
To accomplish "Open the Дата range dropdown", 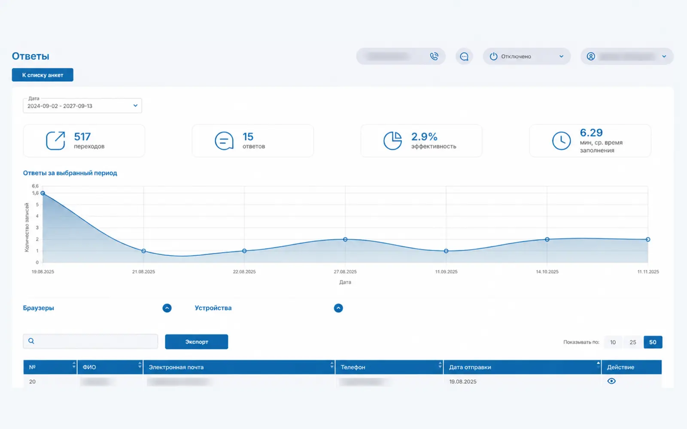I will pos(82,106).
